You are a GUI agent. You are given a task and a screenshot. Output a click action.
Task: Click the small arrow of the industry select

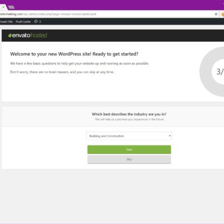[x=170, y=136]
